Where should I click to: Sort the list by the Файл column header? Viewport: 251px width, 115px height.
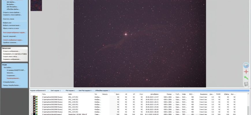coord(70,94)
